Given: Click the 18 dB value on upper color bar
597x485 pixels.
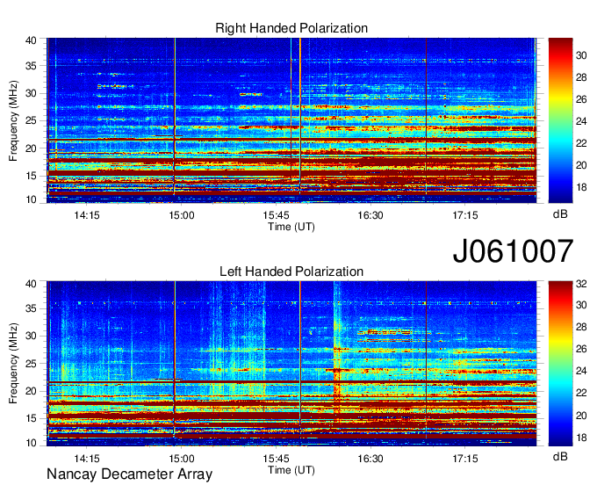Looking at the screenshot, I should 581,187.
